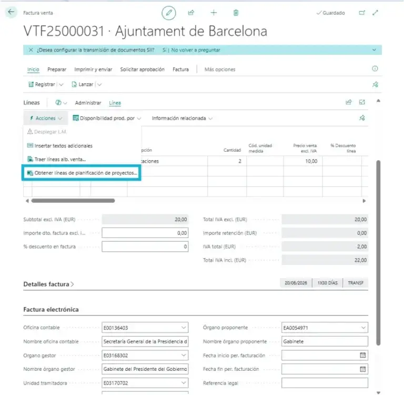This screenshot has width=404, height=395.
Task: Open the Factura tab
Action: click(x=180, y=70)
